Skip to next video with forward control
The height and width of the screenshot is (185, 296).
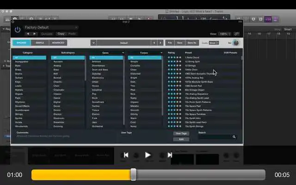[170, 155]
